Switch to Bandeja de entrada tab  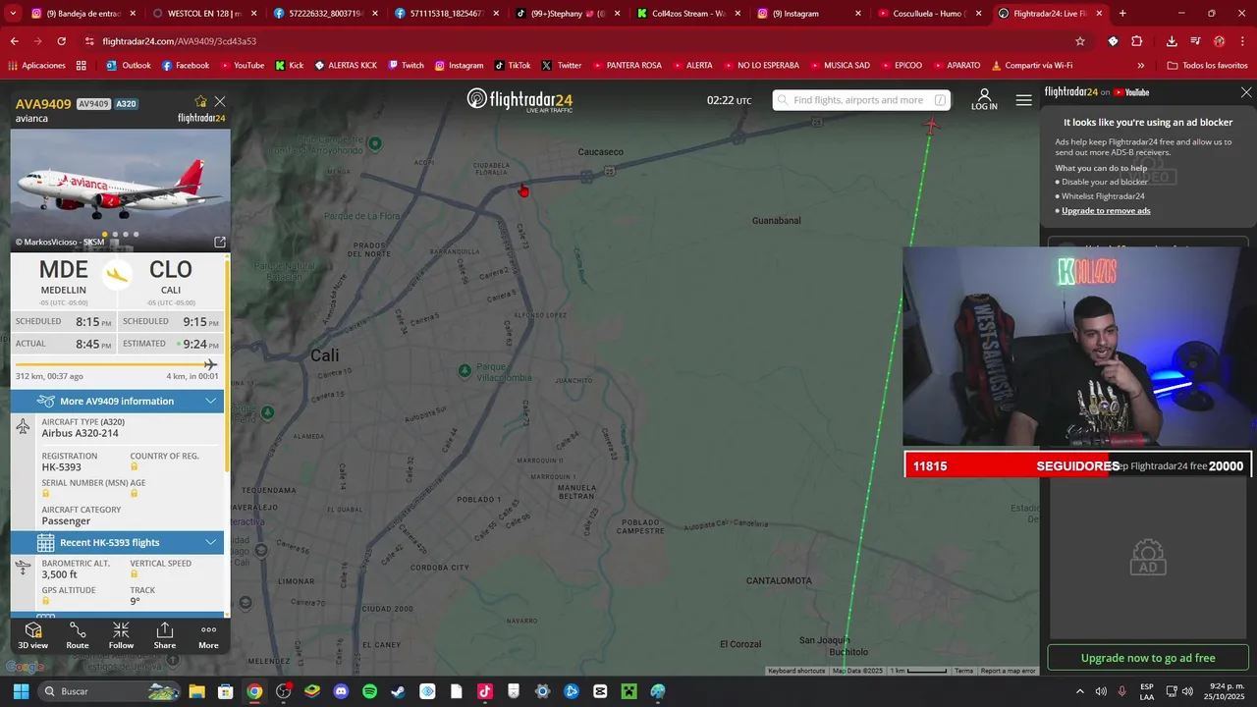point(83,14)
